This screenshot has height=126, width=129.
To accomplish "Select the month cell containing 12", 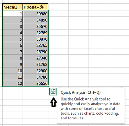I will 12,83.
